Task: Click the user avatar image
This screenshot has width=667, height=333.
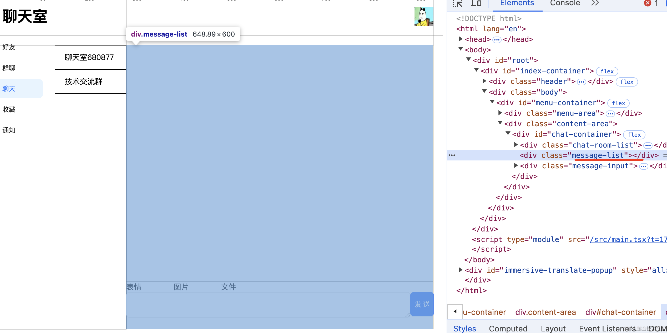Action: coord(423,16)
